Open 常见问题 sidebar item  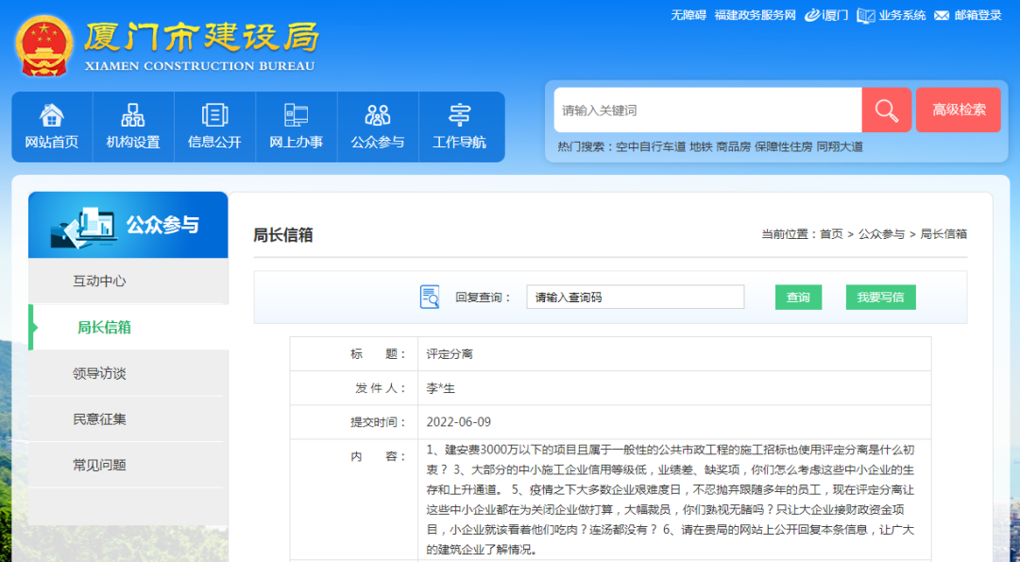[x=99, y=465]
